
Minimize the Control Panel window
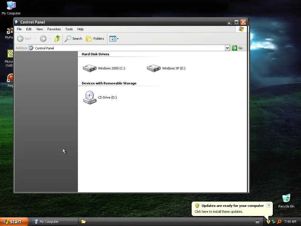pyautogui.click(x=229, y=22)
